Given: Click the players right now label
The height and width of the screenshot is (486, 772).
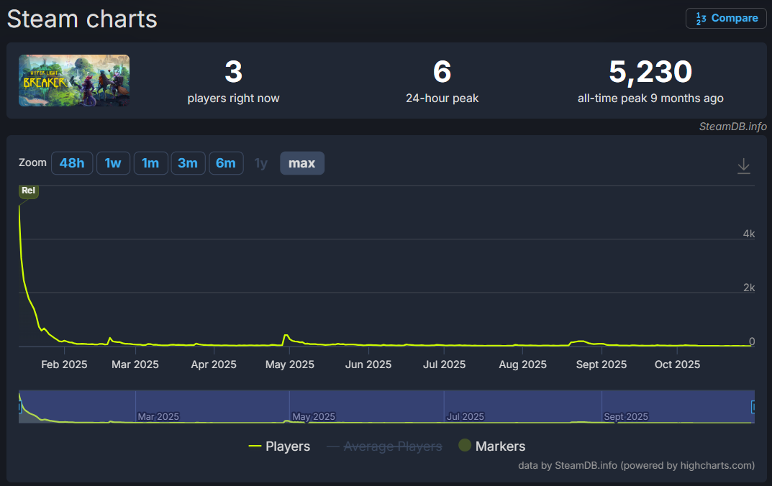Looking at the screenshot, I should coord(233,98).
